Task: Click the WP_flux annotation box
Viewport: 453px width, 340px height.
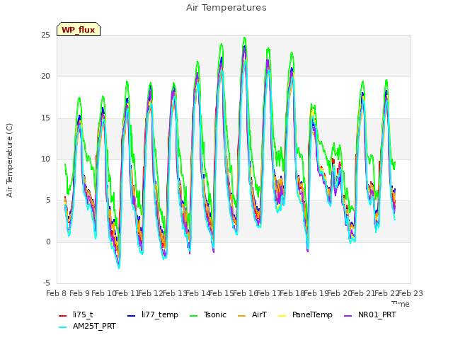Action: (x=79, y=29)
